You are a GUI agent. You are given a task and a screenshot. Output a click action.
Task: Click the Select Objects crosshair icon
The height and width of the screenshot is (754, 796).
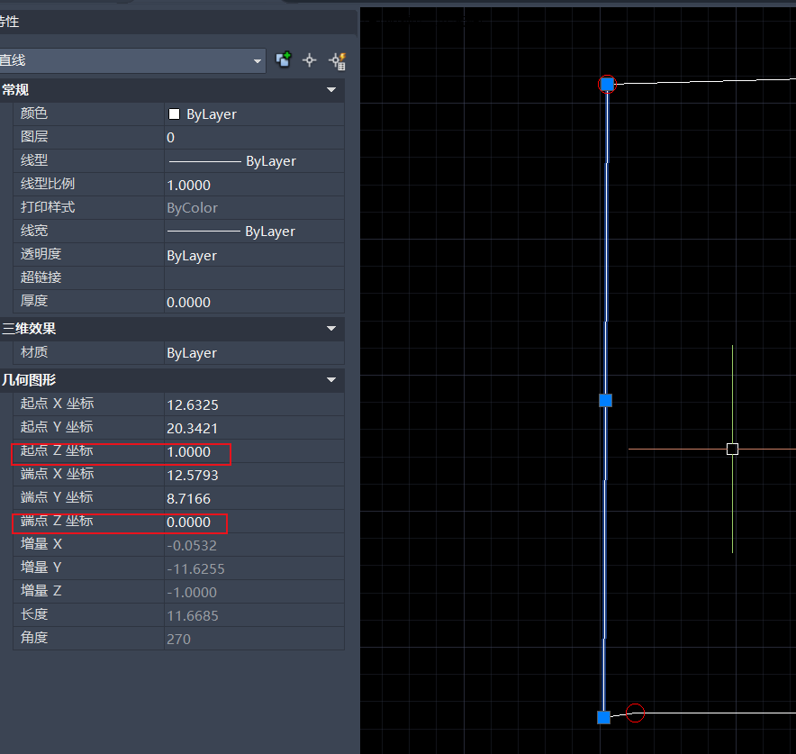pos(310,60)
